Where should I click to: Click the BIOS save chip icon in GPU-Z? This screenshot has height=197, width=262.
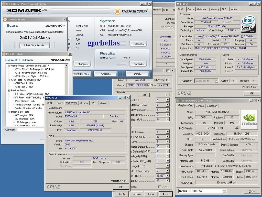coord(237,128)
